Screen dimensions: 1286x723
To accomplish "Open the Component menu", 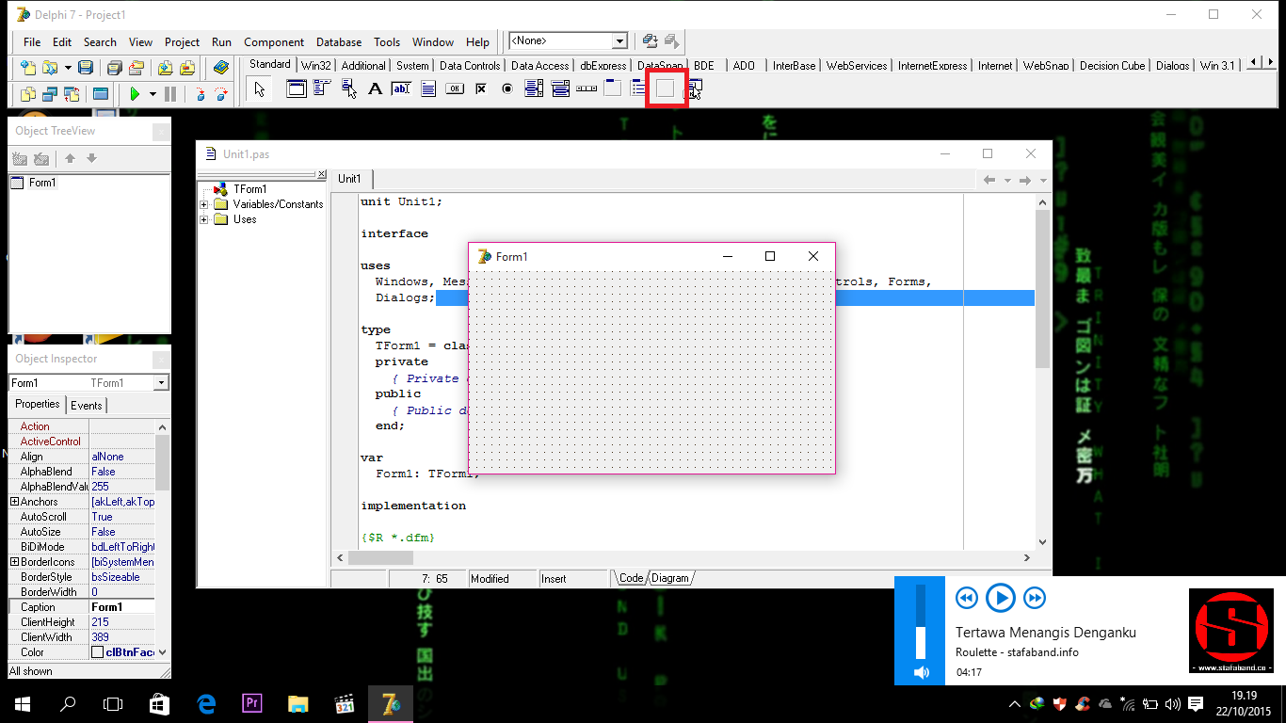I will [x=273, y=41].
